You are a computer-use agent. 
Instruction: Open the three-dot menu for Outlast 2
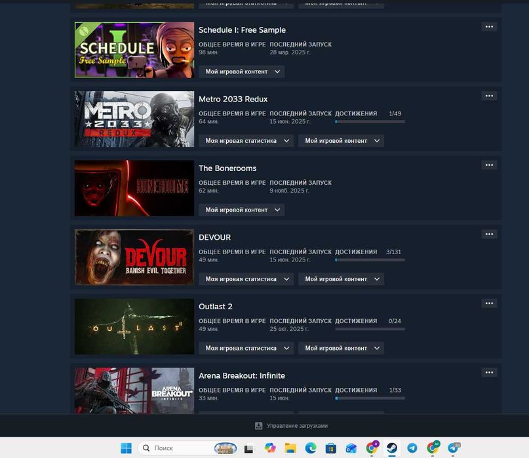[x=489, y=303]
